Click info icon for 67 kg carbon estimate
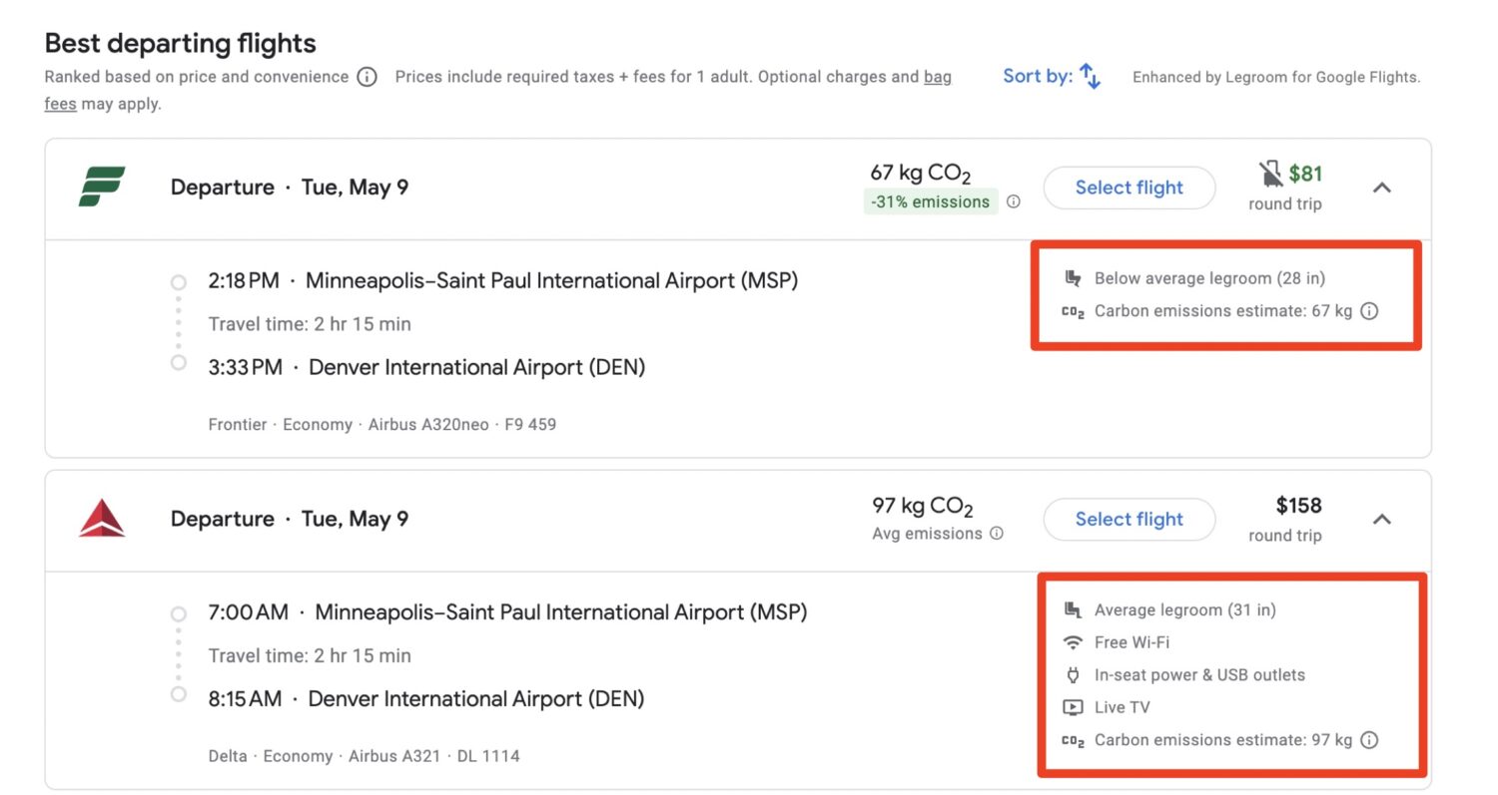1498x795 pixels. pyautogui.click(x=1370, y=311)
